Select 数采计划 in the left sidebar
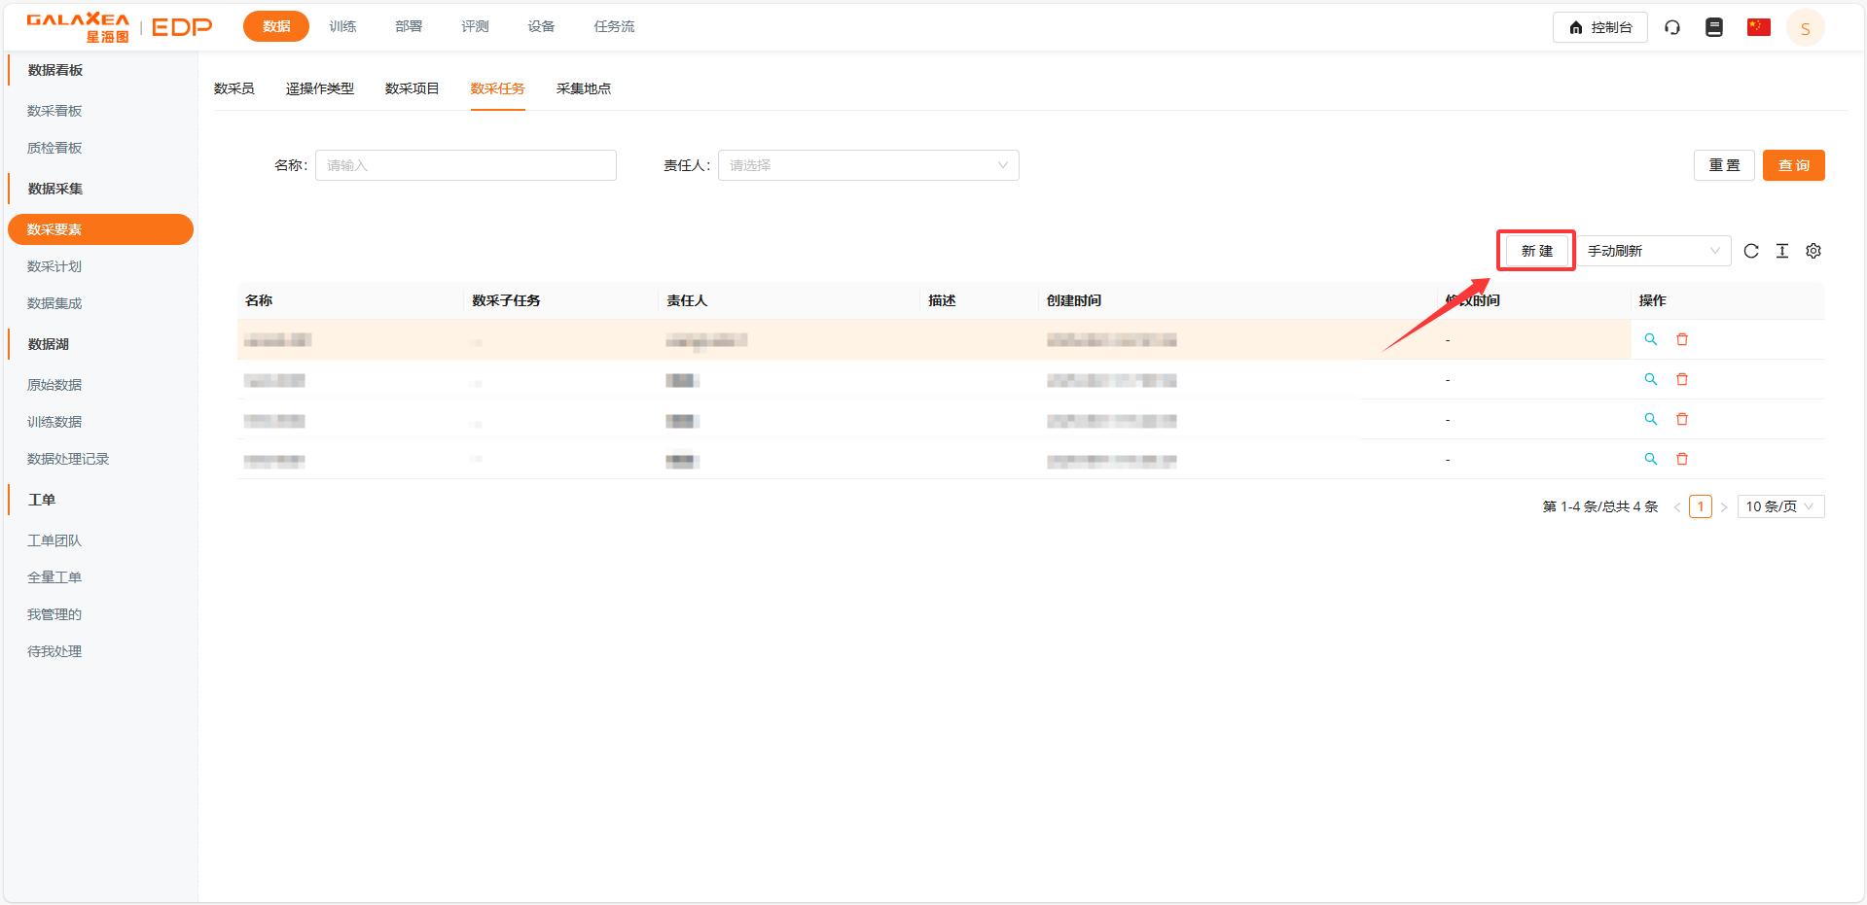 pyautogui.click(x=54, y=266)
